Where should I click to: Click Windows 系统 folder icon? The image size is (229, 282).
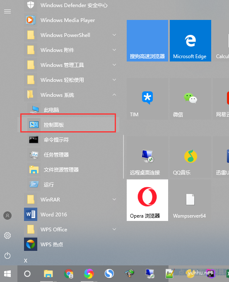point(30,95)
